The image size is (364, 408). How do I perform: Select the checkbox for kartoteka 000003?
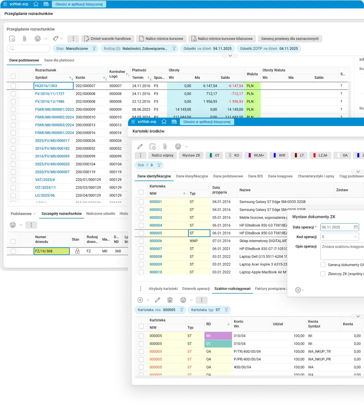pyautogui.click(x=141, y=217)
